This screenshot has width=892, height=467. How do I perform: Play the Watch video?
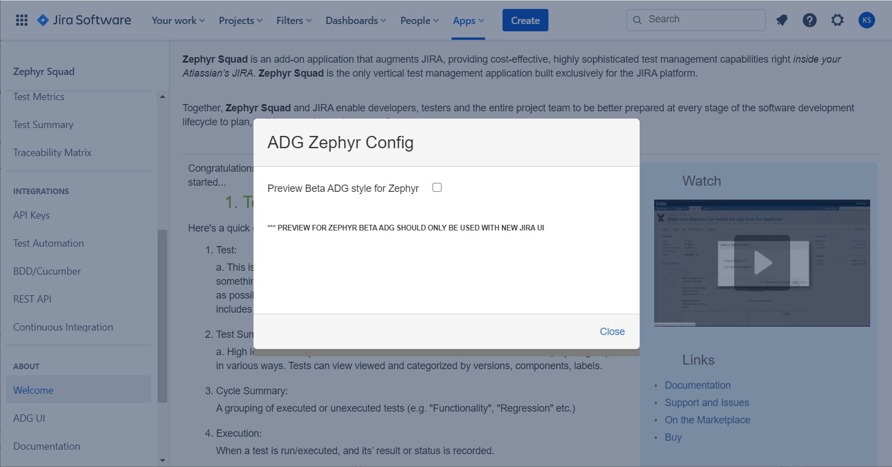point(762,263)
